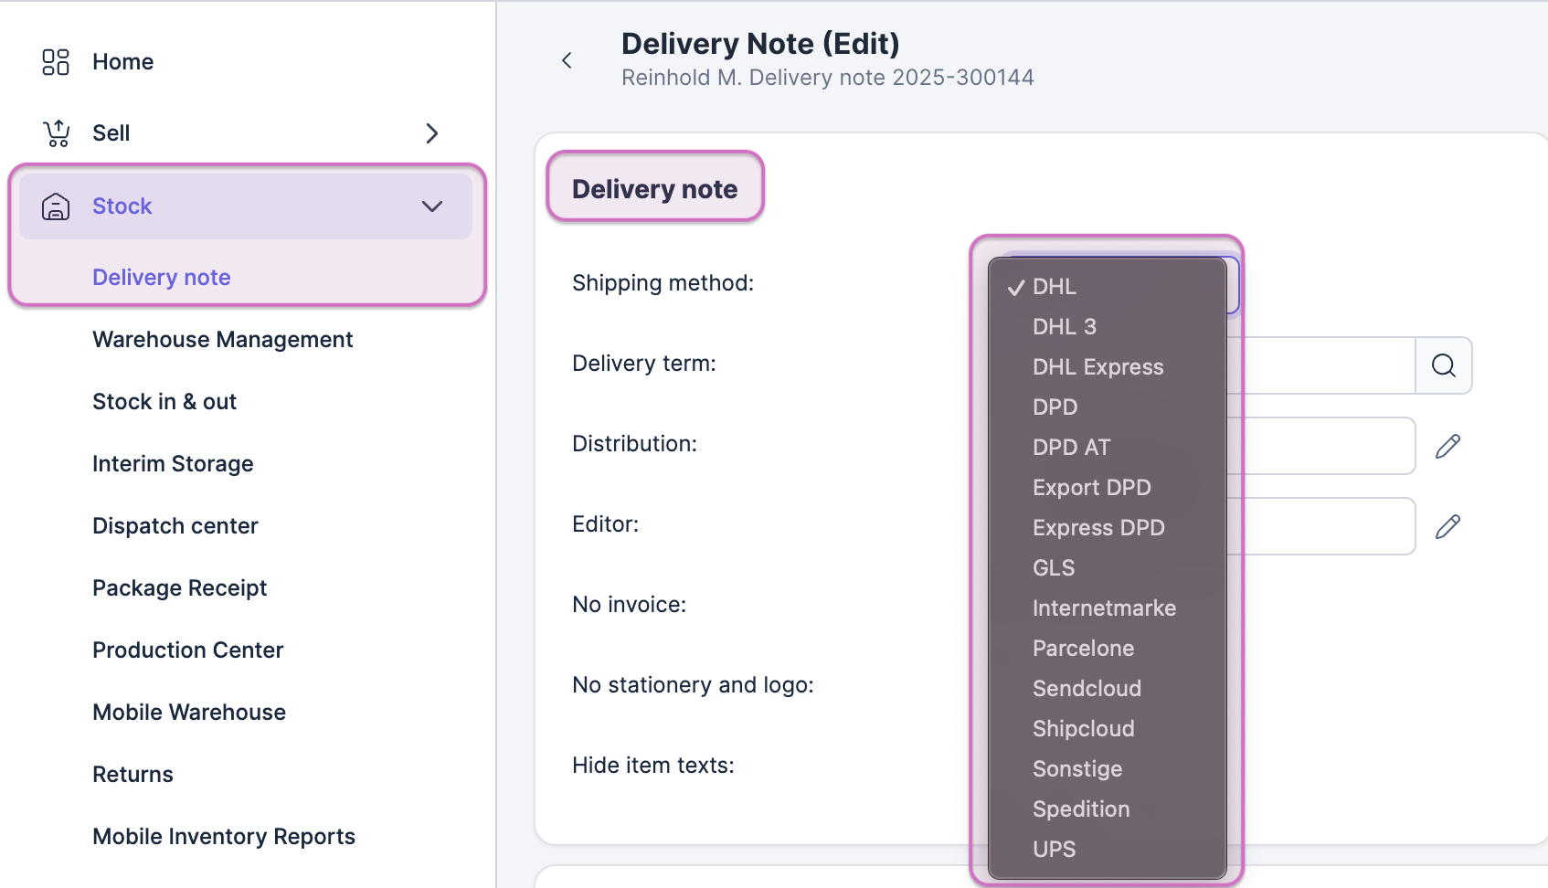Click the Editor edit pencil icon

1447,526
